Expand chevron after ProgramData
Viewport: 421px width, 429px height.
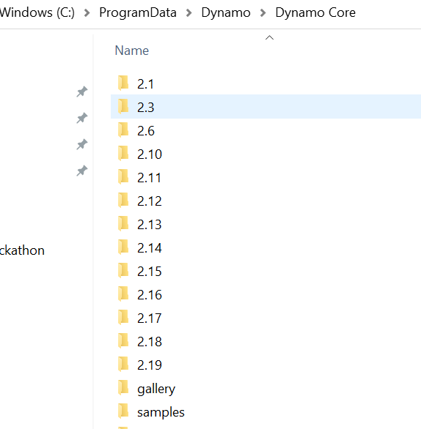pos(188,13)
